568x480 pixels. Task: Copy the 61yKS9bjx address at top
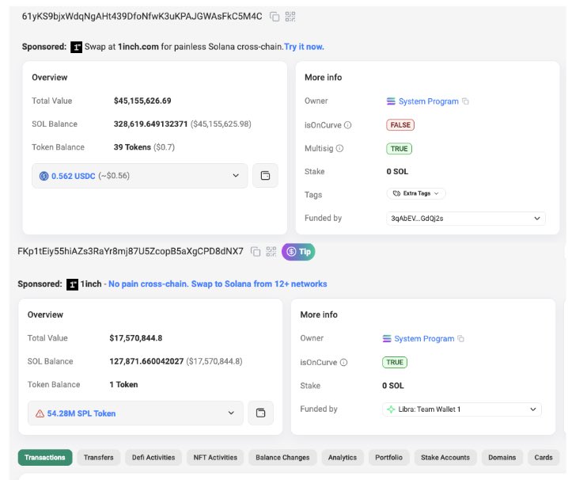click(x=275, y=17)
